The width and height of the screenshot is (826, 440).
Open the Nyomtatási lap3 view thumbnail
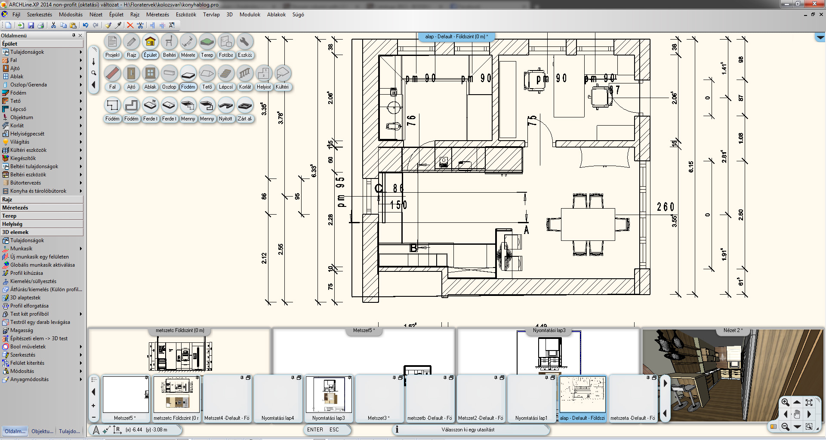click(329, 395)
